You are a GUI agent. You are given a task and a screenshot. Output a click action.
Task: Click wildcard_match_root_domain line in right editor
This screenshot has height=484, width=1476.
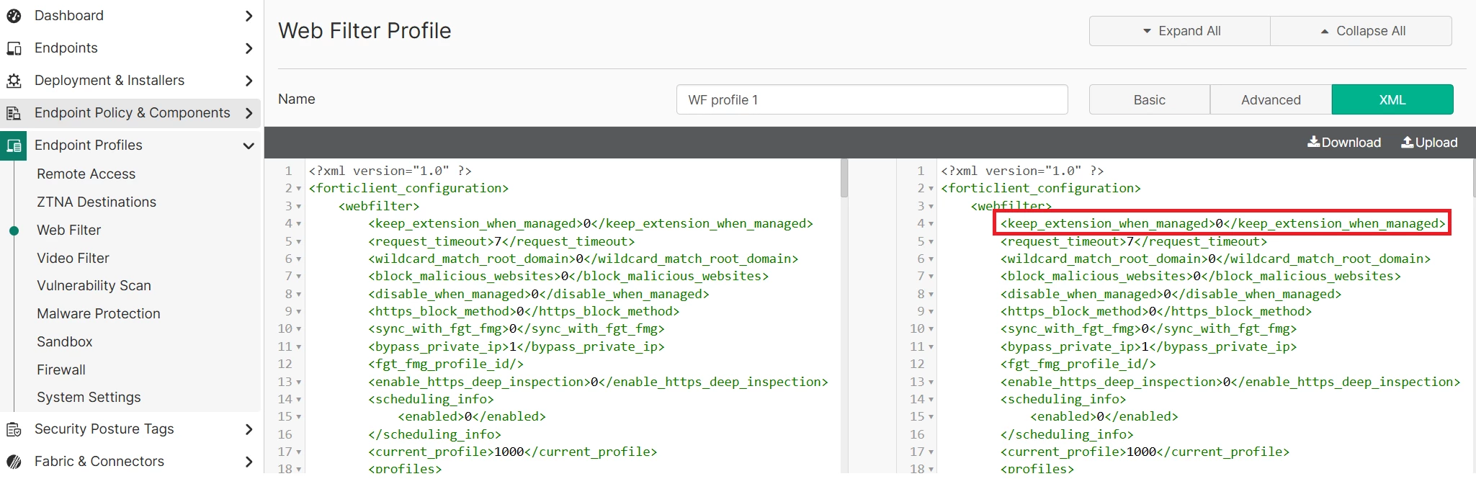[x=1215, y=259]
